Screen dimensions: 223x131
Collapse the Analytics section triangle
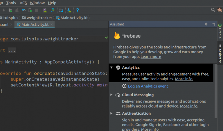coord(111,68)
